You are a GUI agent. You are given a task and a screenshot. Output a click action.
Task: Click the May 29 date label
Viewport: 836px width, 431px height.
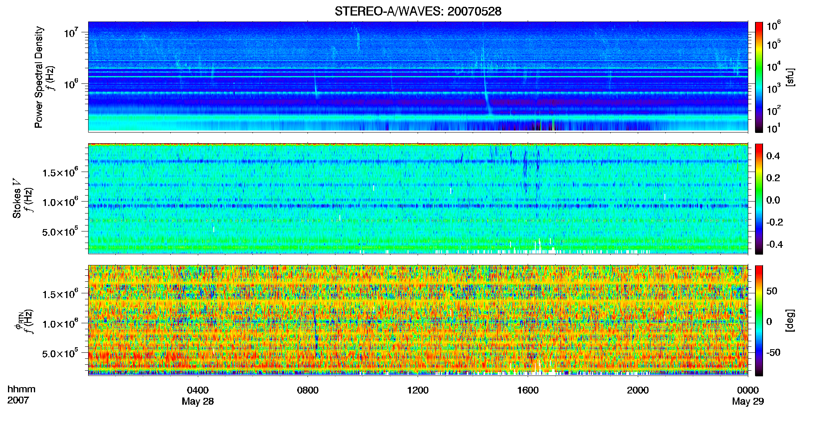tap(748, 401)
